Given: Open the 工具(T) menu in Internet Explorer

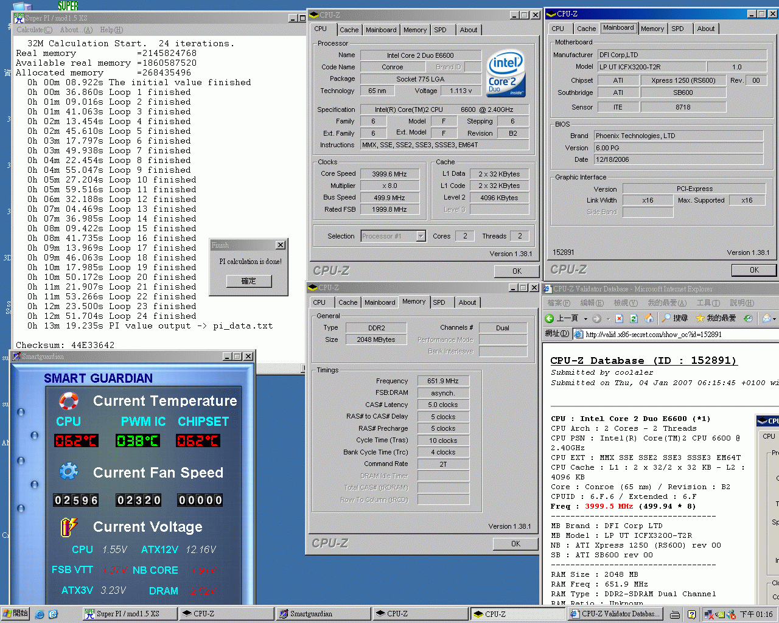Looking at the screenshot, I should tap(708, 303).
